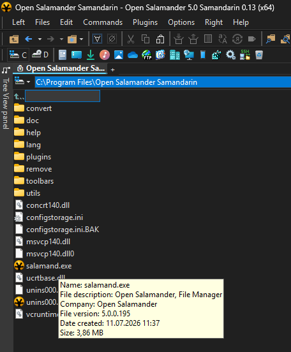
Task: Open the panel drive selection dropdown
Action: point(22,82)
